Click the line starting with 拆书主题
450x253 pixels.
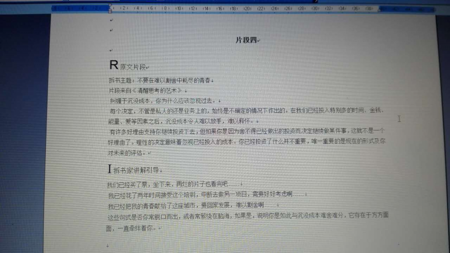160,81
